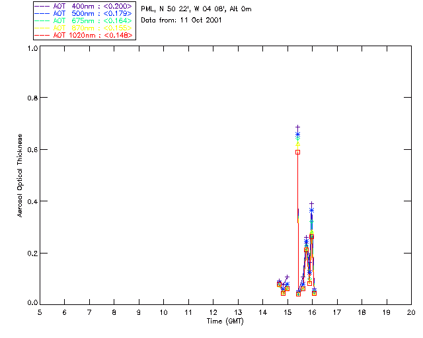Click the AOT 870nm legend entry text

pos(93,28)
